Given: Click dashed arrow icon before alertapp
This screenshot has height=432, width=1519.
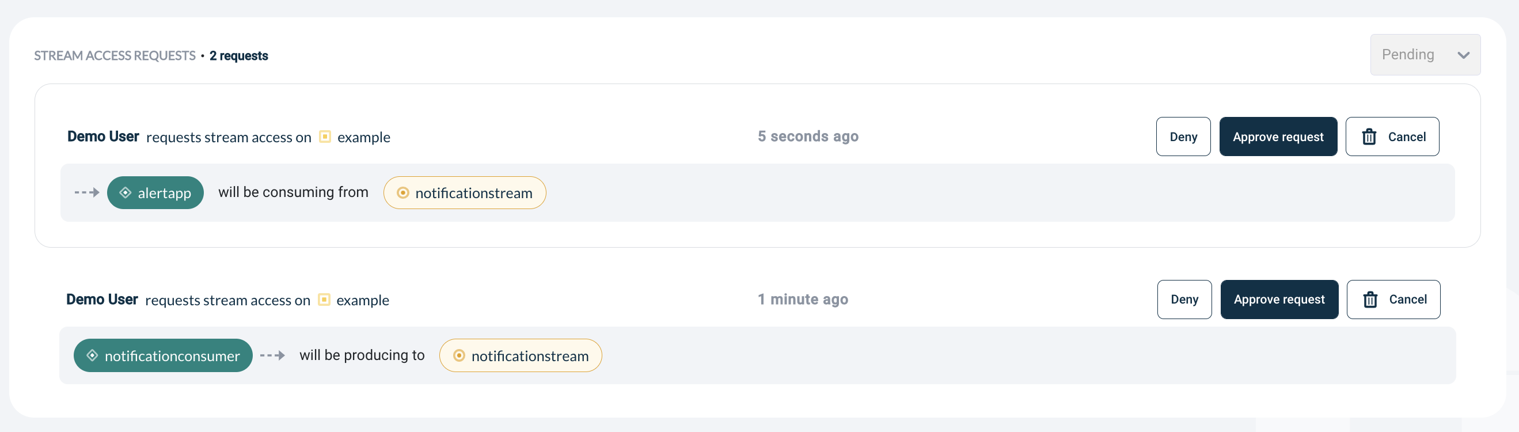Looking at the screenshot, I should 87,192.
